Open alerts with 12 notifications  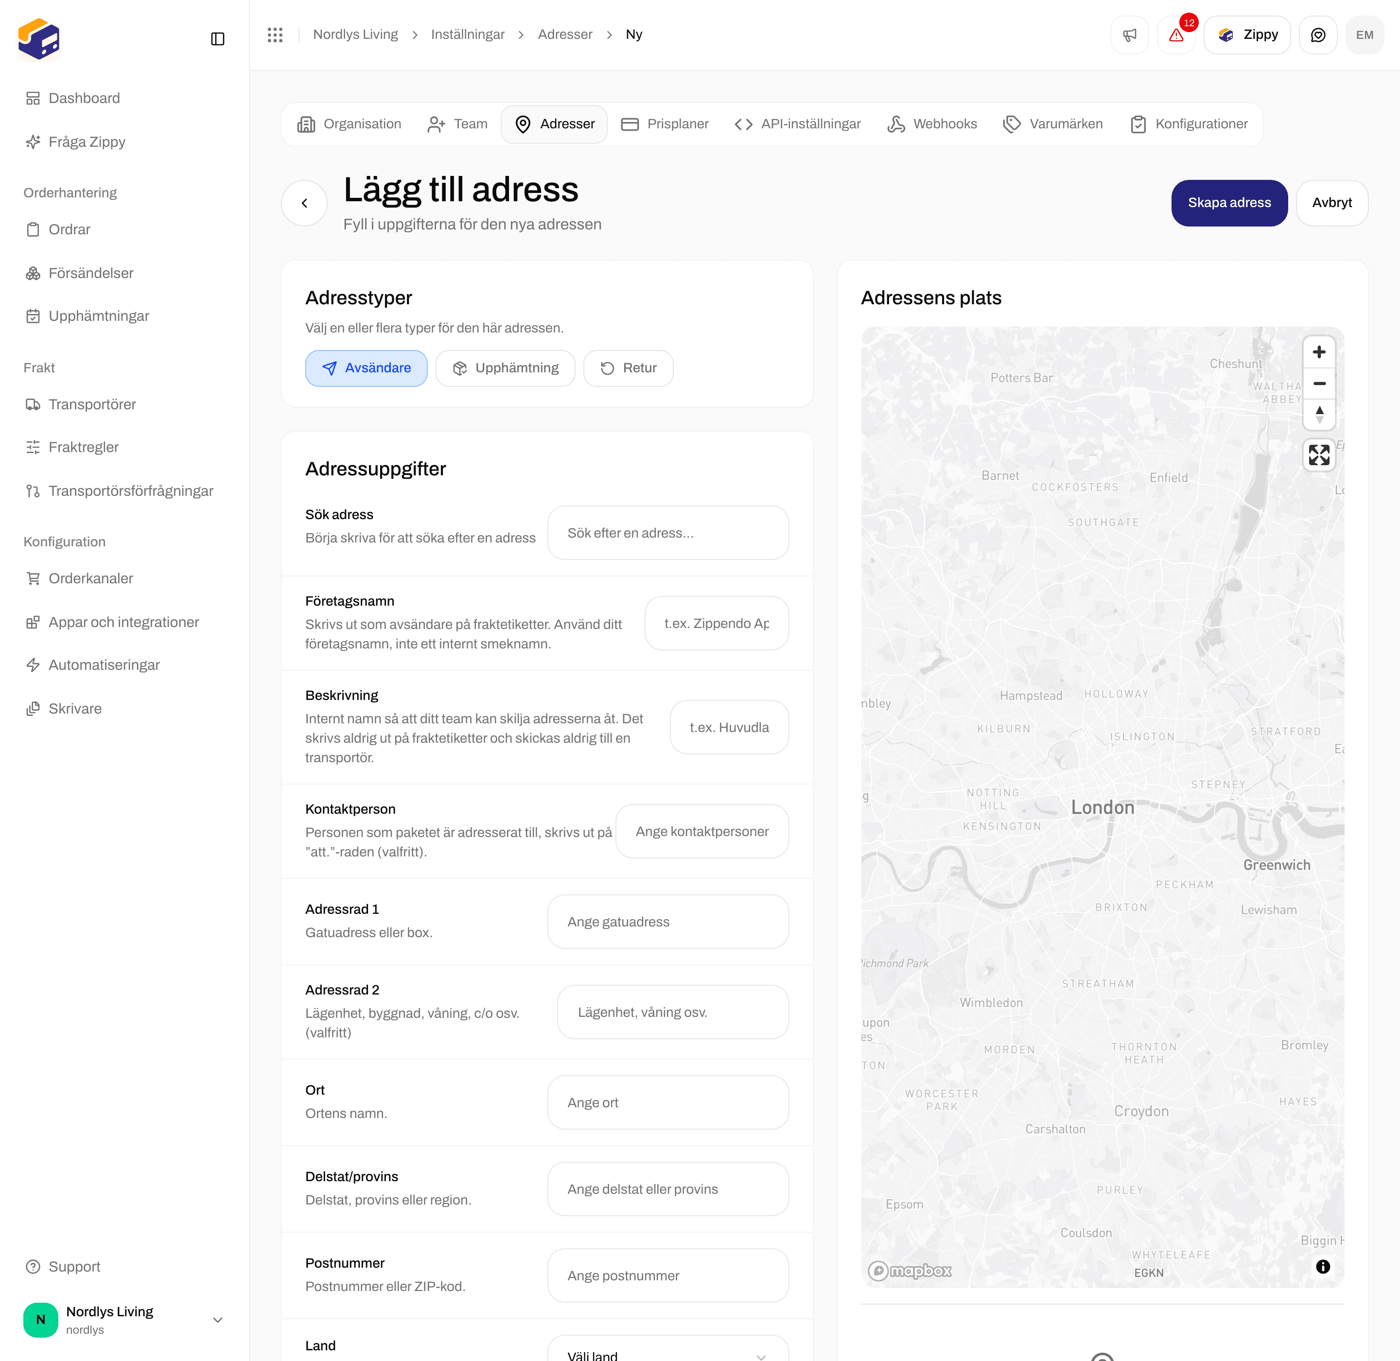point(1176,35)
